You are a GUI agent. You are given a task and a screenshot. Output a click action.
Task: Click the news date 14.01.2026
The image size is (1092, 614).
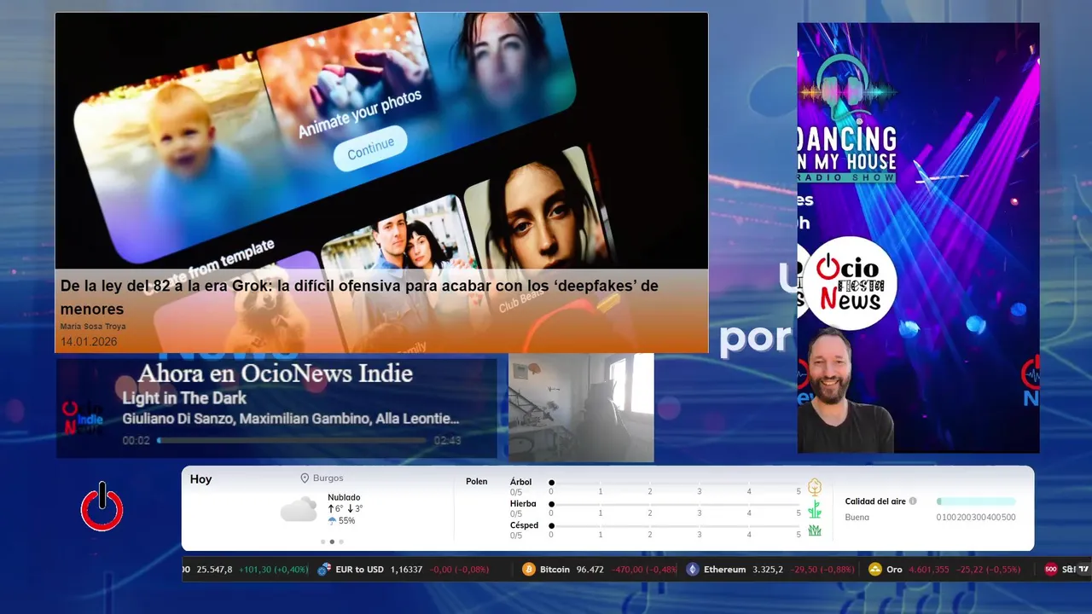coord(89,342)
